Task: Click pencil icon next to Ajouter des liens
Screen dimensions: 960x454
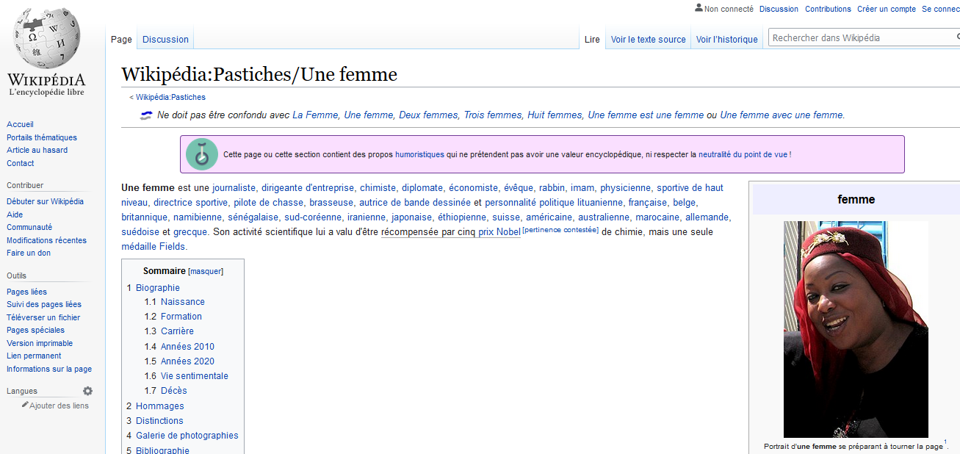Action: pyautogui.click(x=25, y=405)
